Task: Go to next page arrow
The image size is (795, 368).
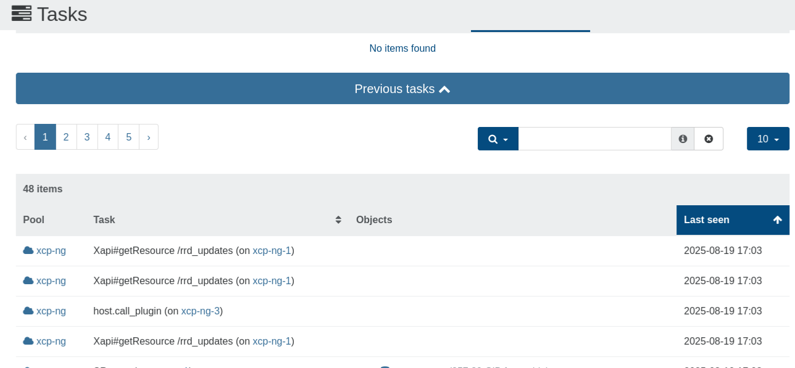Action: coord(149,137)
